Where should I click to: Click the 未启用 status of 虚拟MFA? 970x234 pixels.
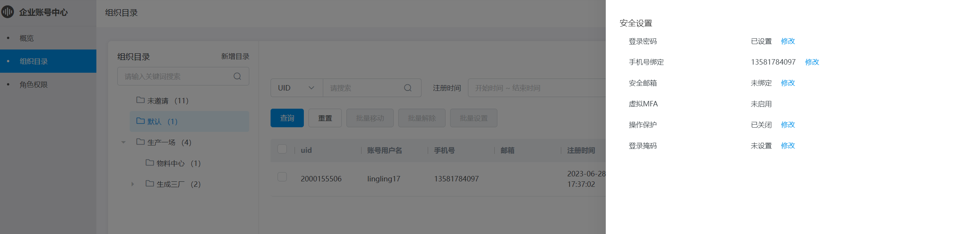761,104
